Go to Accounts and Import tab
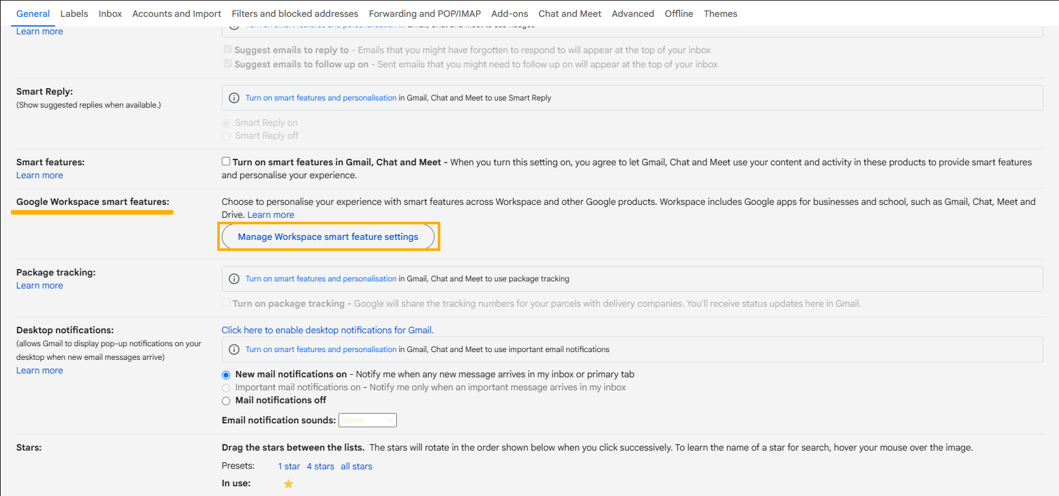 (x=176, y=14)
